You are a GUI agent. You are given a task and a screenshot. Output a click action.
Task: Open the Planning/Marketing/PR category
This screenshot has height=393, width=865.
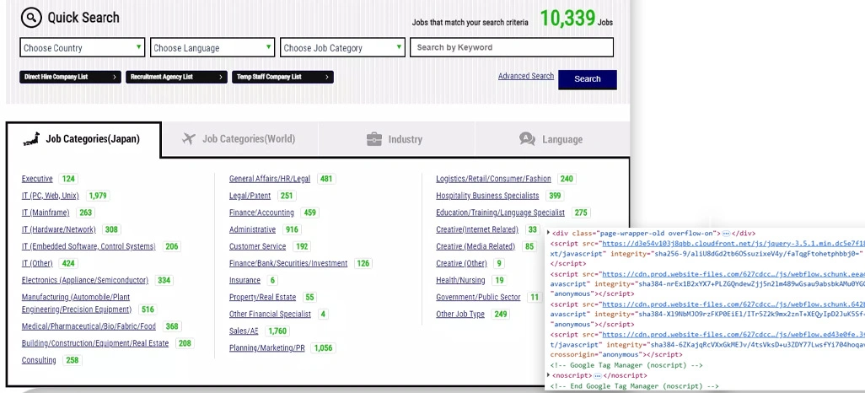[x=267, y=348]
